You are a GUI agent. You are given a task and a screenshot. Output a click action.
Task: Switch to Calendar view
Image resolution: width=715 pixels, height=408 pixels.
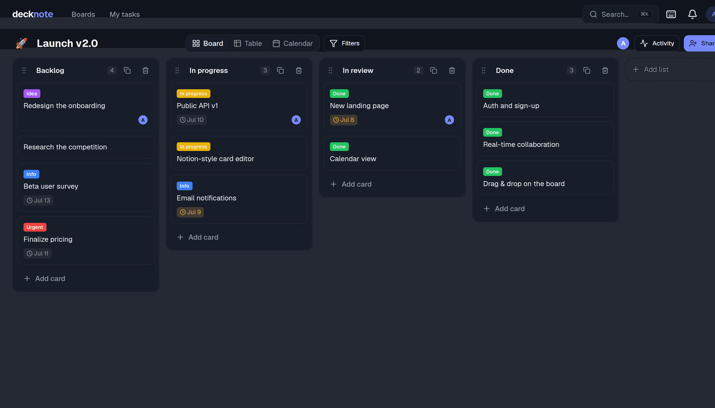[x=293, y=43]
